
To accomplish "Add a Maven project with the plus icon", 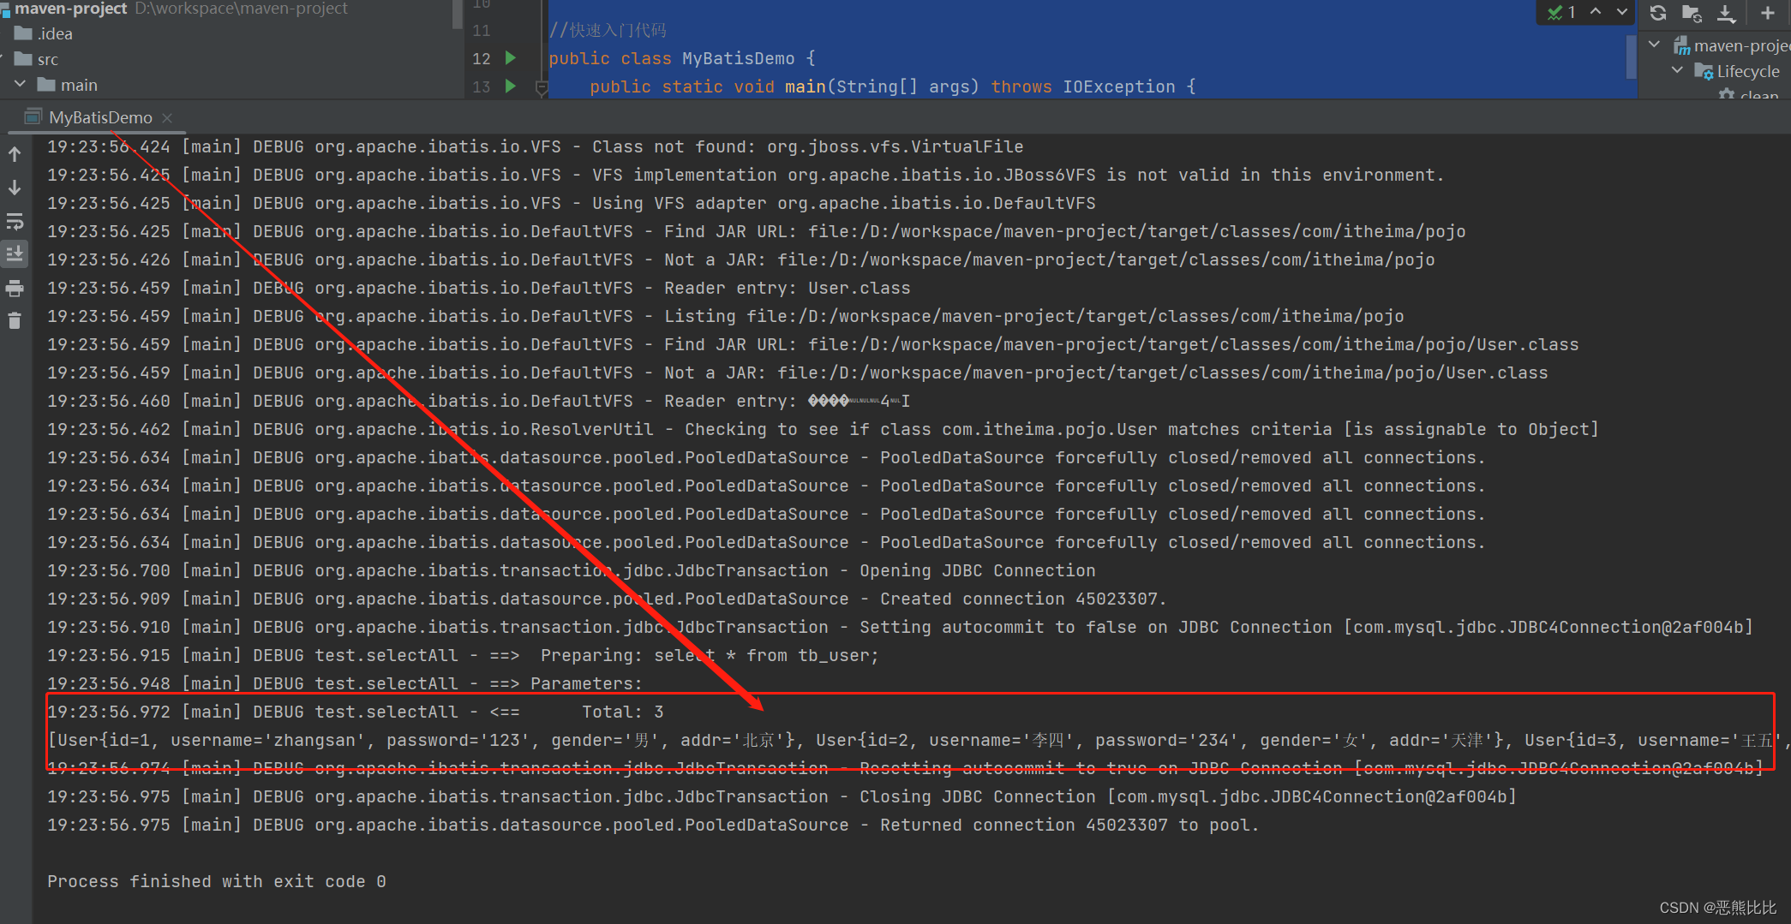I will 1767,13.
